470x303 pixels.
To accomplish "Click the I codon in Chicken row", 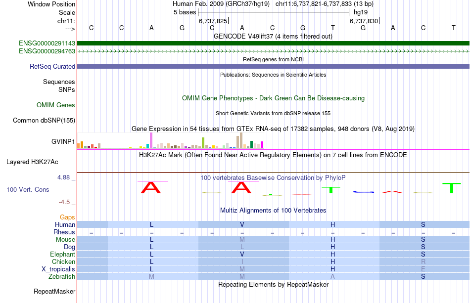I will pos(242,261).
